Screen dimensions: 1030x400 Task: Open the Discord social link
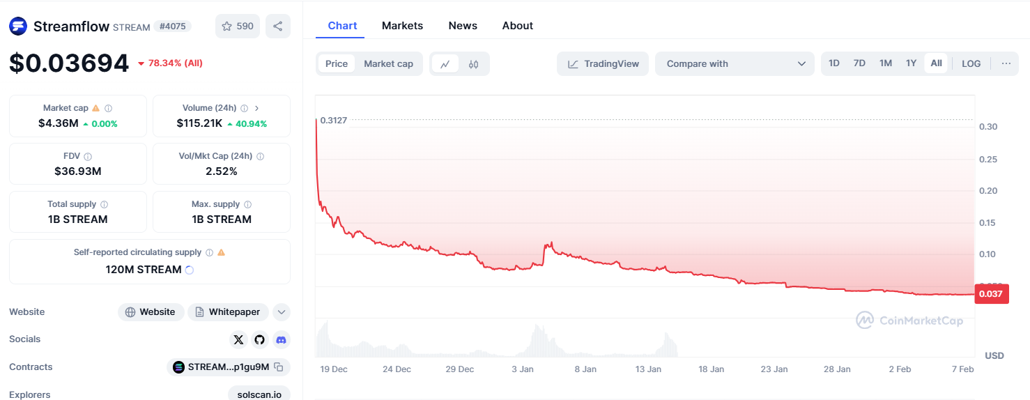[281, 339]
